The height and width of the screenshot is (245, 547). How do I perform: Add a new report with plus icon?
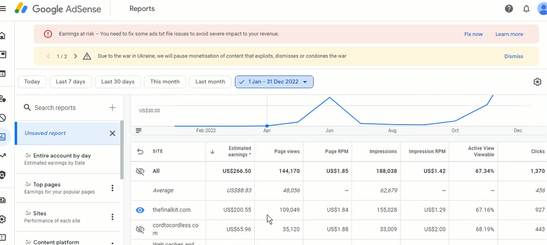[x=112, y=108]
